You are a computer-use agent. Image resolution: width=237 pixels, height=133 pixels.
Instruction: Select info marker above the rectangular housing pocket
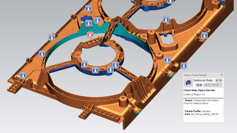pyautogui.click(x=166, y=20)
